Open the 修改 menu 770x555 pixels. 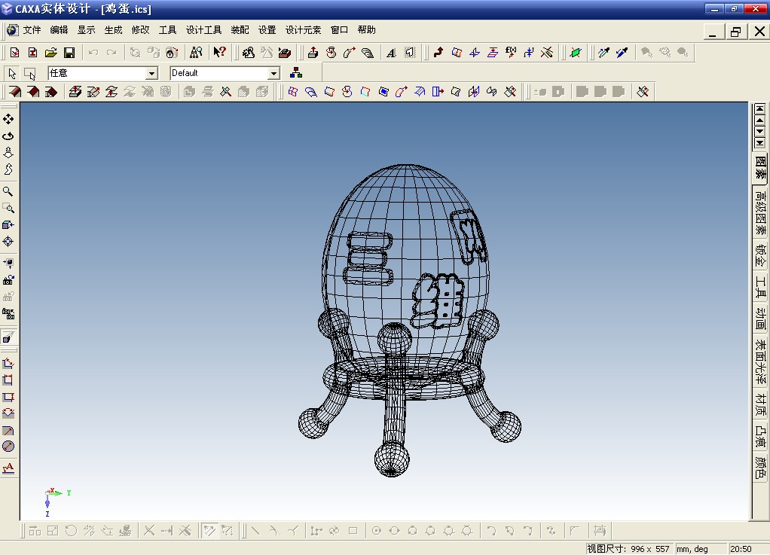click(x=140, y=30)
